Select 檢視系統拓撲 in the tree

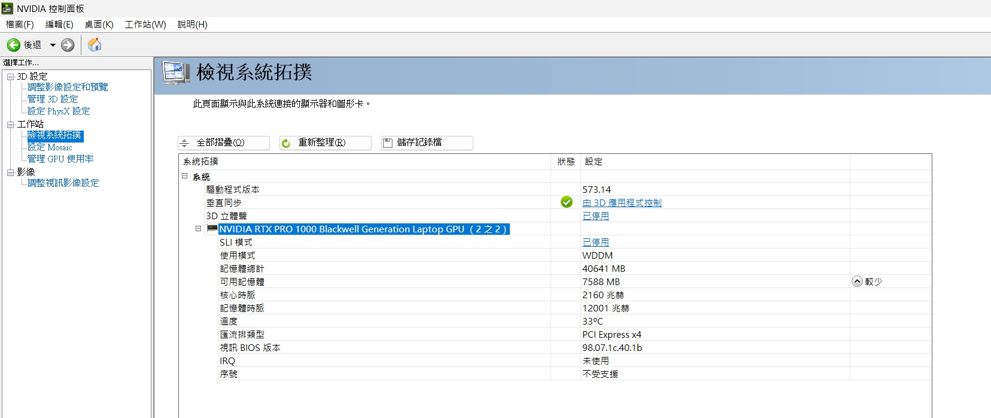[x=55, y=136]
